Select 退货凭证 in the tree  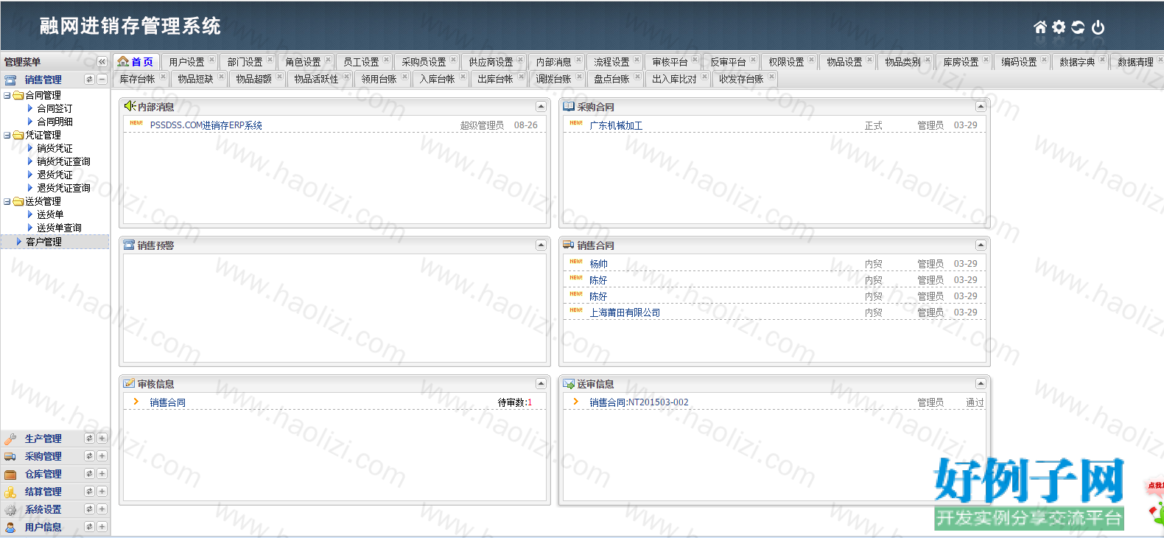pyautogui.click(x=55, y=175)
